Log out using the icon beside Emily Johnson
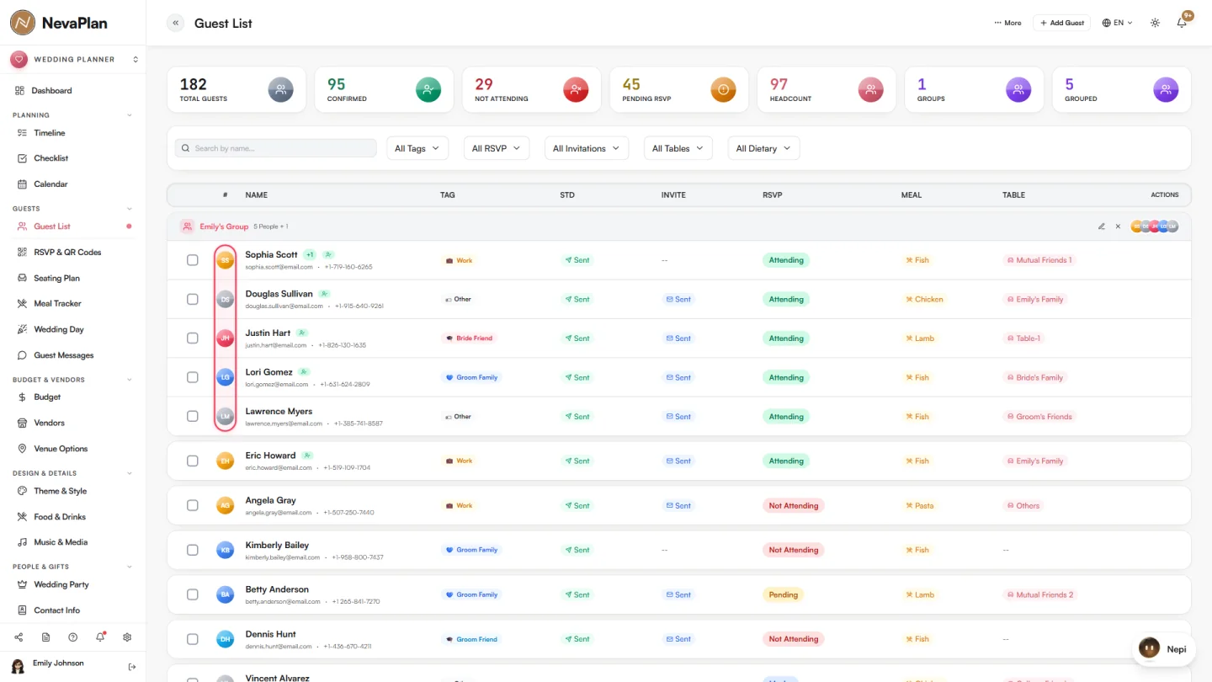1212x682 pixels. (132, 667)
